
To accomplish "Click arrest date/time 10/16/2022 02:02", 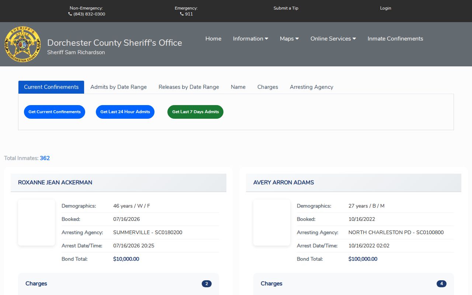I will [x=369, y=246].
